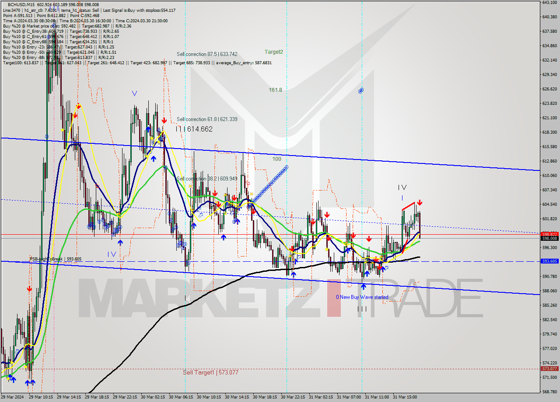560x402 pixels.
Task: Click the 610.060 price axis value
Action: [549, 176]
